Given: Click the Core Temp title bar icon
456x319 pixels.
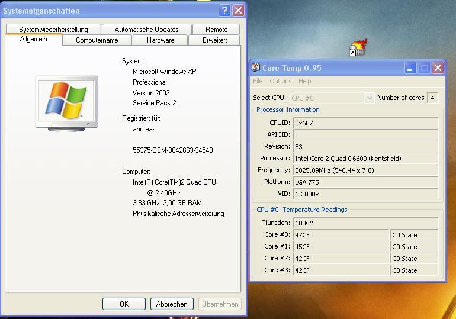Looking at the screenshot, I should pos(256,67).
